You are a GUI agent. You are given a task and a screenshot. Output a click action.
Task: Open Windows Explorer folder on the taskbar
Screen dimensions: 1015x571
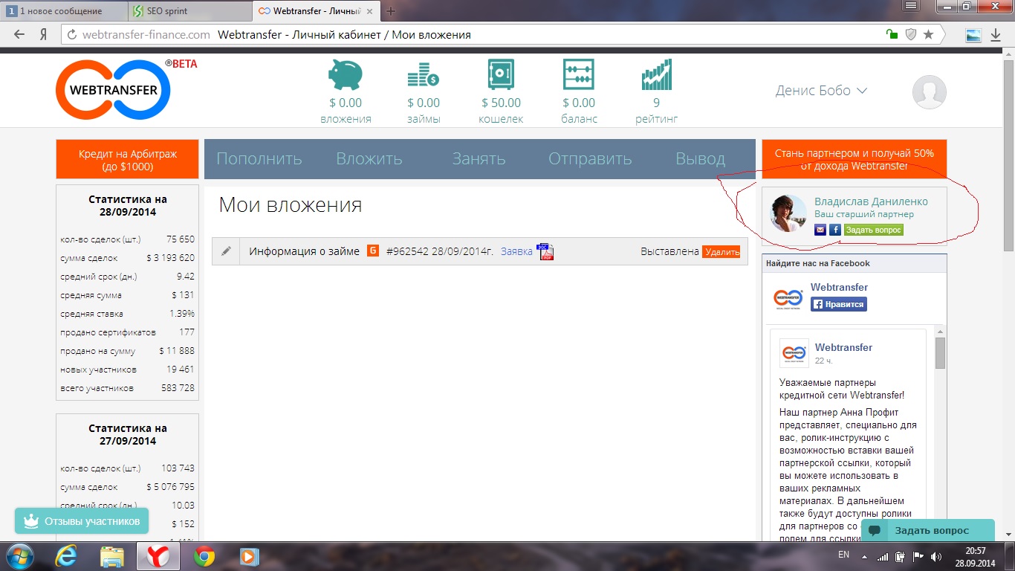[x=112, y=556]
